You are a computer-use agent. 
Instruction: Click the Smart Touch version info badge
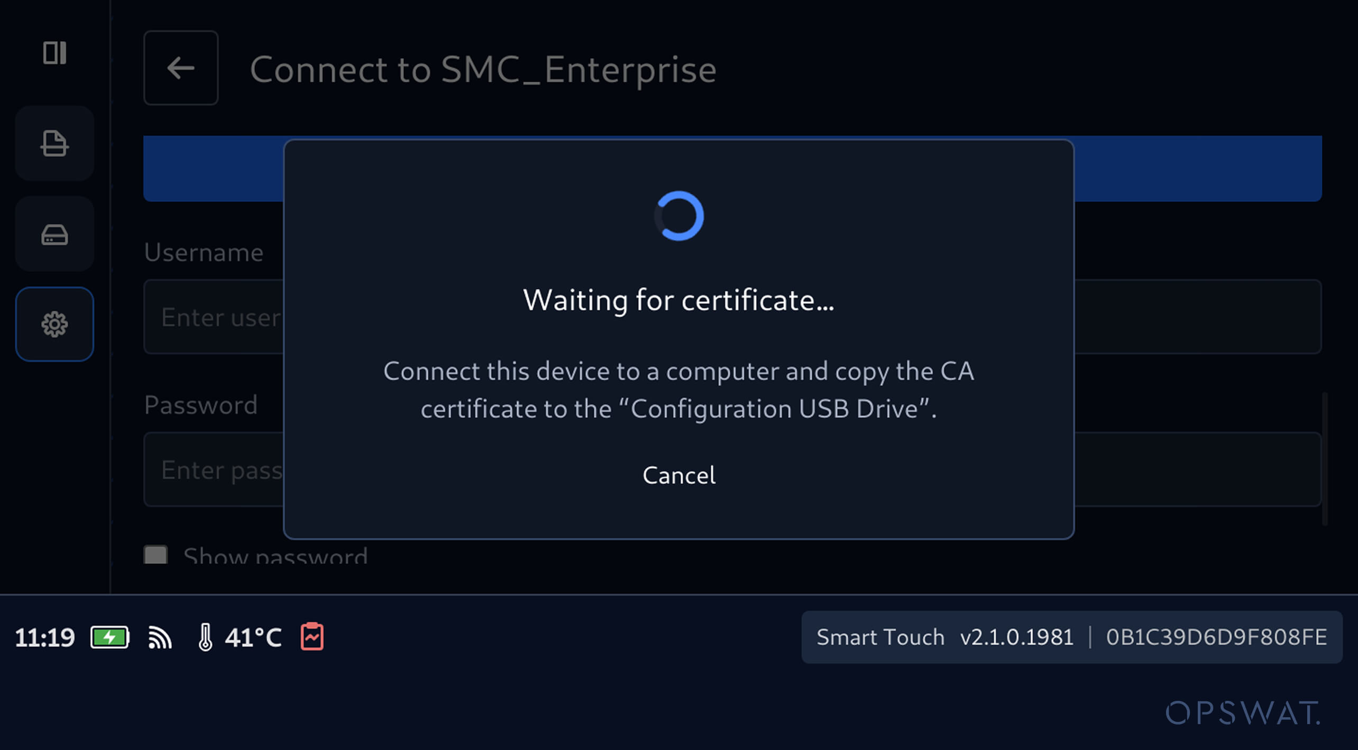(1072, 637)
